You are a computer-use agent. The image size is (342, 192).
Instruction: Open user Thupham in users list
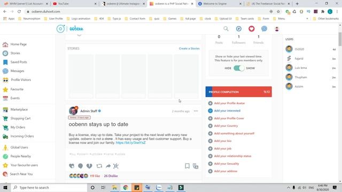[300, 77]
